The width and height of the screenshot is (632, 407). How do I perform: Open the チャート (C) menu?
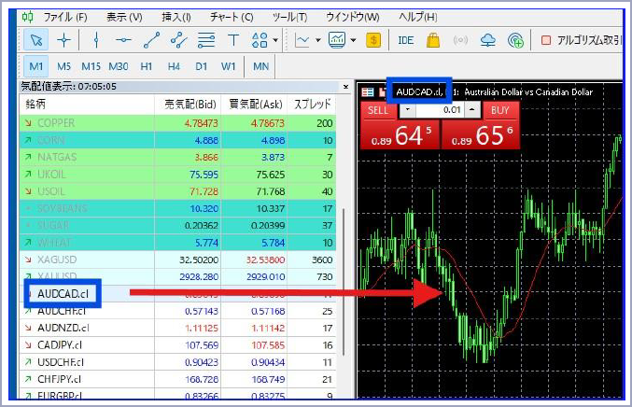coord(232,17)
